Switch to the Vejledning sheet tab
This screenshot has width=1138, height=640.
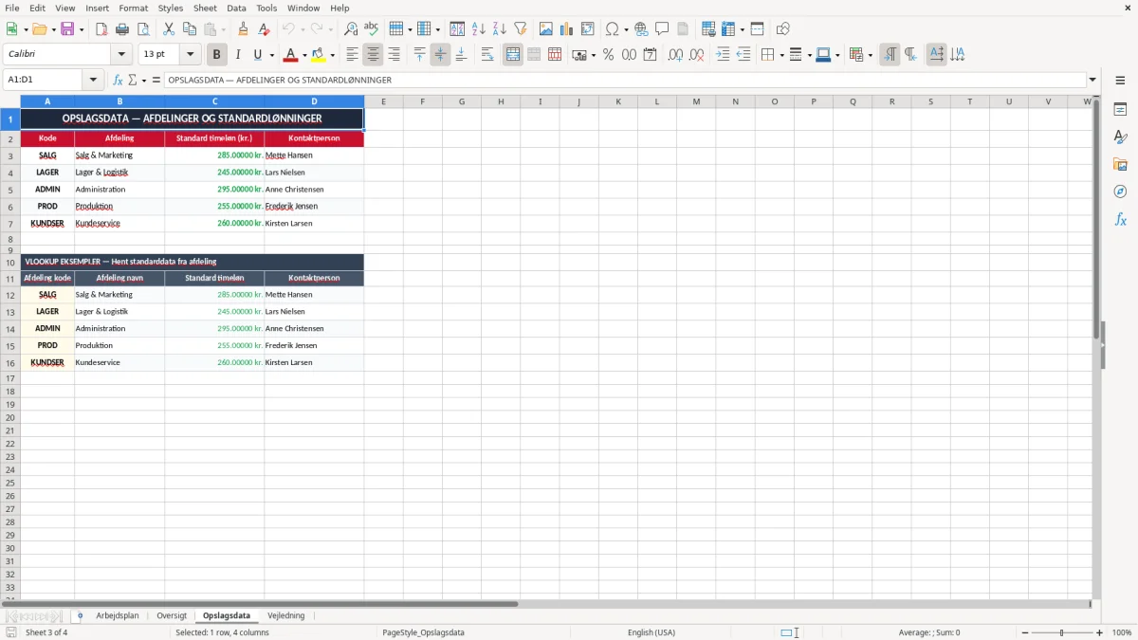tap(286, 615)
